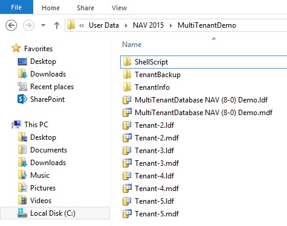Sort by the Name column header

(x=132, y=45)
